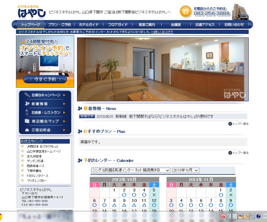Viewport: 267px width, 222px height.
Task: Select November 6 available circle
Action: click(x=201, y=205)
